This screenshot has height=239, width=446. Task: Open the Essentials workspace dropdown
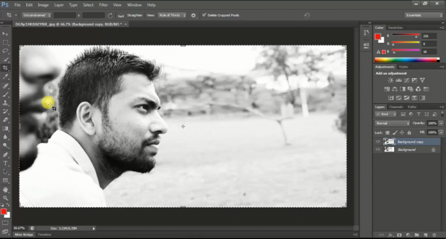point(424,16)
